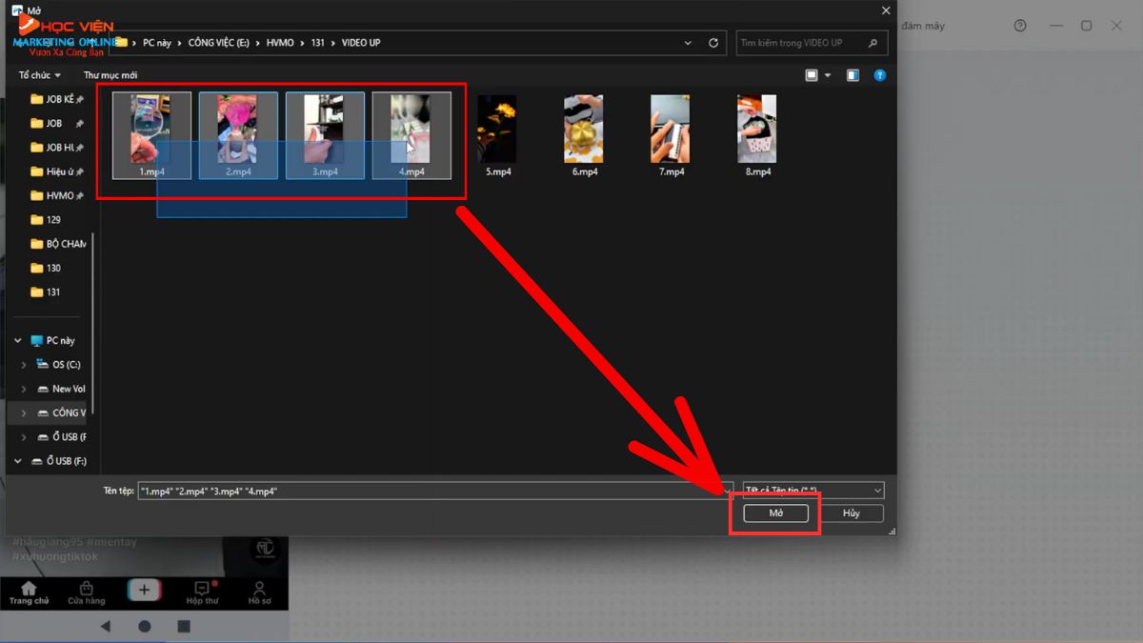Expand the address bar history dropdown

point(689,43)
